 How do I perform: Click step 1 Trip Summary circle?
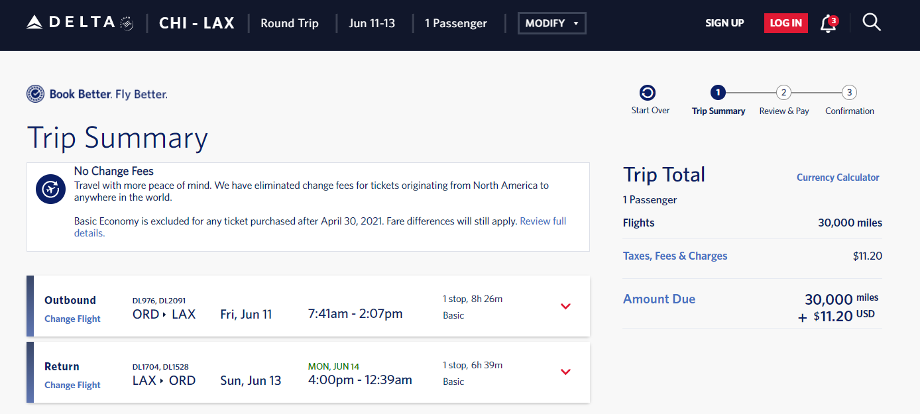click(718, 93)
